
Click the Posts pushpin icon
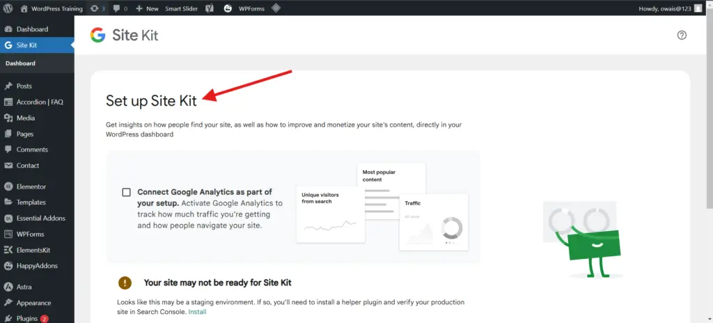pyautogui.click(x=8, y=86)
